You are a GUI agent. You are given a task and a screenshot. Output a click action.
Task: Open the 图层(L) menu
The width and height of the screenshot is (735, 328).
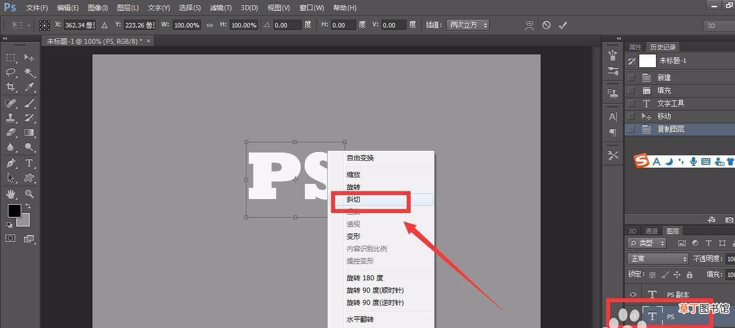pos(128,8)
